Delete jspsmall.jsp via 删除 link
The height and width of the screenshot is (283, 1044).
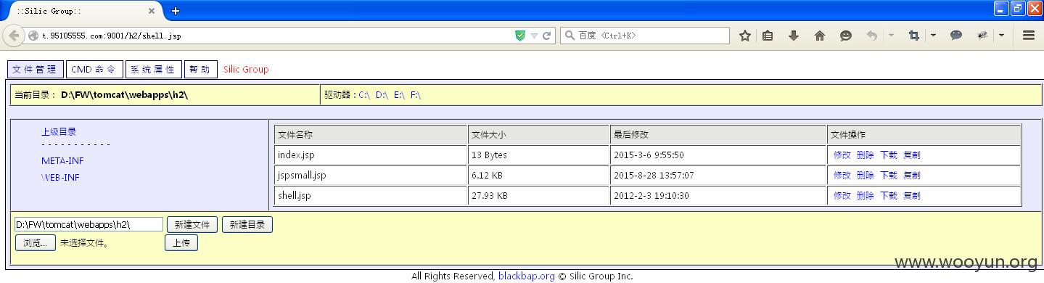pos(866,176)
